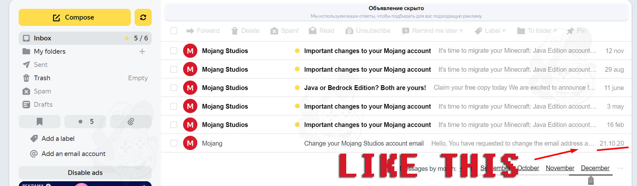Image resolution: width=637 pixels, height=186 pixels.
Task: Click the @ icon in sidebar
Action: coord(34,154)
